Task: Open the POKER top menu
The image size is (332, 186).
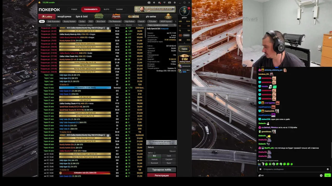Action: [x=74, y=9]
